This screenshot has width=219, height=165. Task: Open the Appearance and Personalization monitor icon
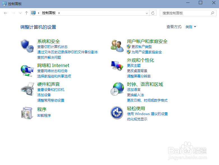(117, 66)
